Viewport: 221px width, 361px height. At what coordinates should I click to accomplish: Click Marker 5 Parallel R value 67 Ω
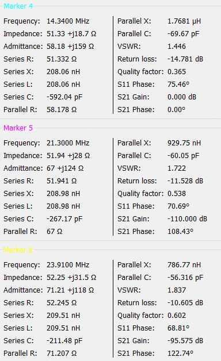[54, 232]
